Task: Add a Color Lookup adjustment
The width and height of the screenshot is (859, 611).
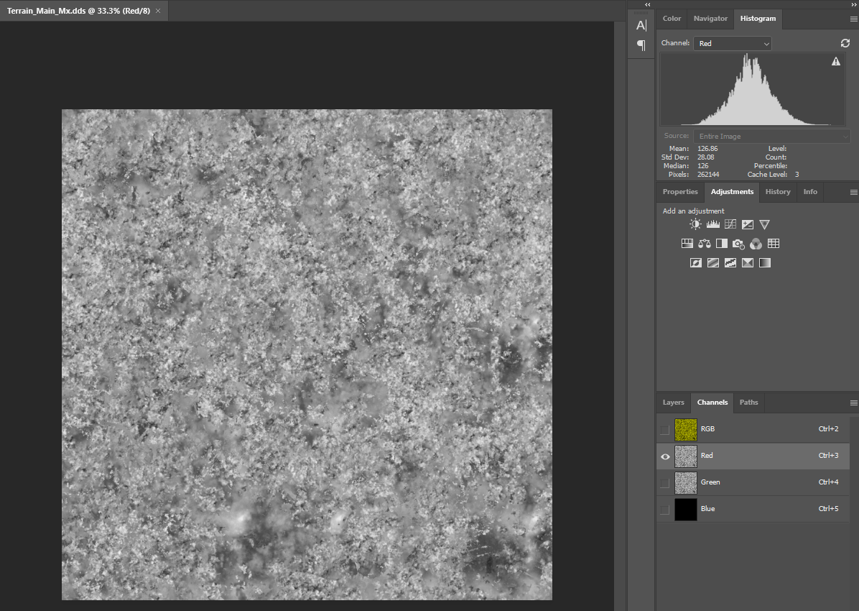Action: coord(774,244)
